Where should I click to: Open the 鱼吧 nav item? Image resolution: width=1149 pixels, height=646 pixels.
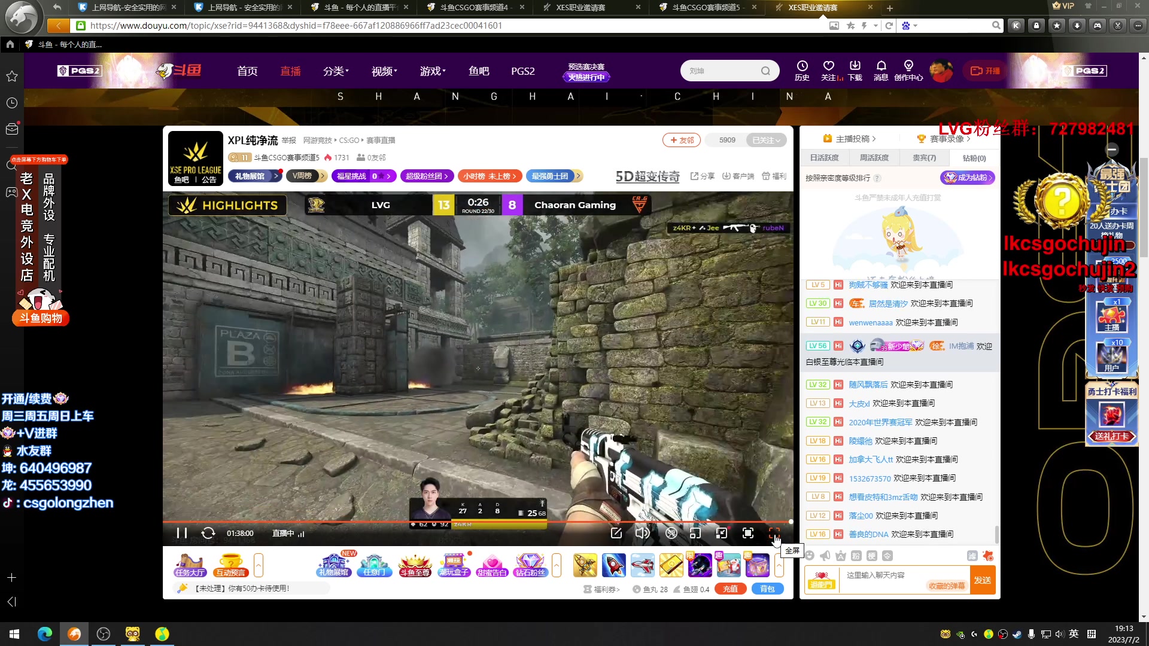pos(479,71)
